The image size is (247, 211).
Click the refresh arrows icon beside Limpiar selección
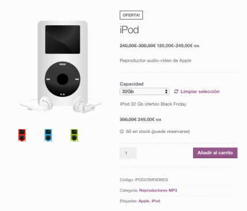pos(176,92)
